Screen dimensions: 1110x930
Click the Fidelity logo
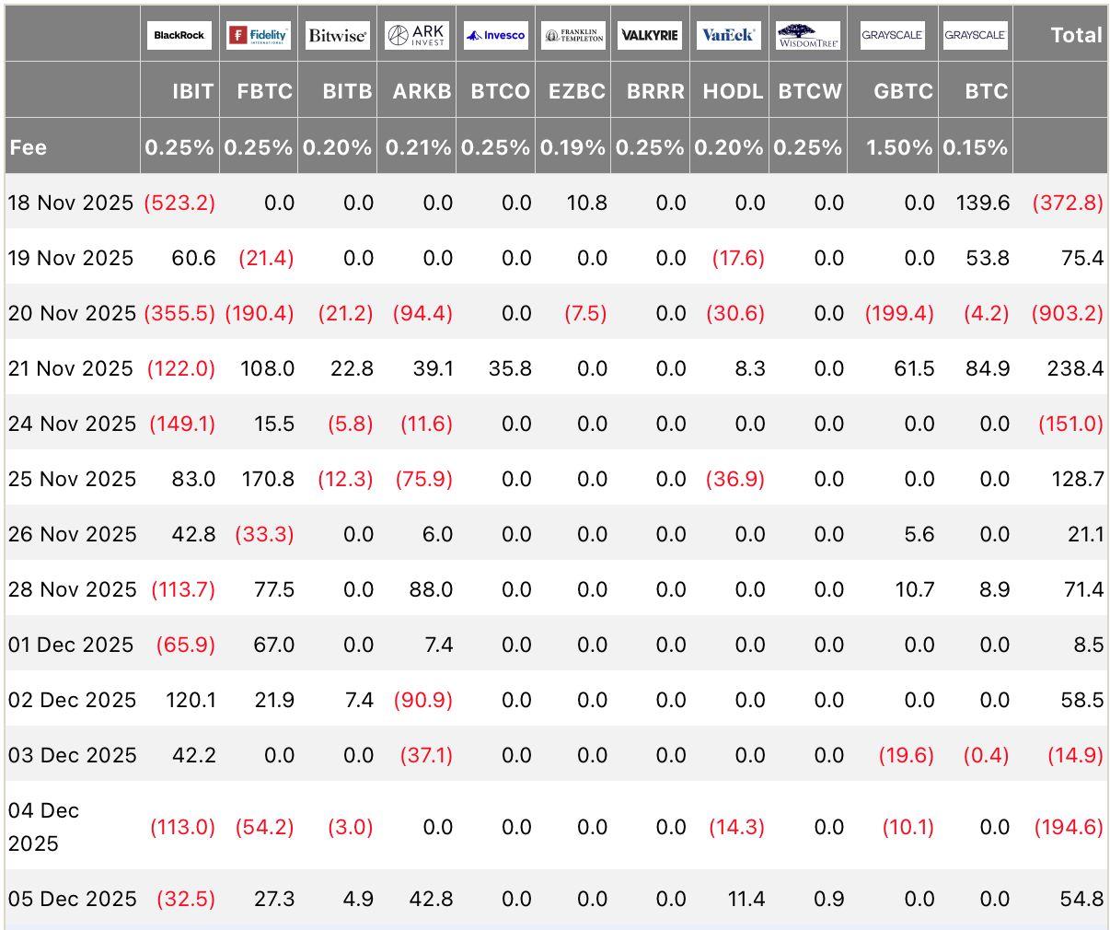pos(259,35)
